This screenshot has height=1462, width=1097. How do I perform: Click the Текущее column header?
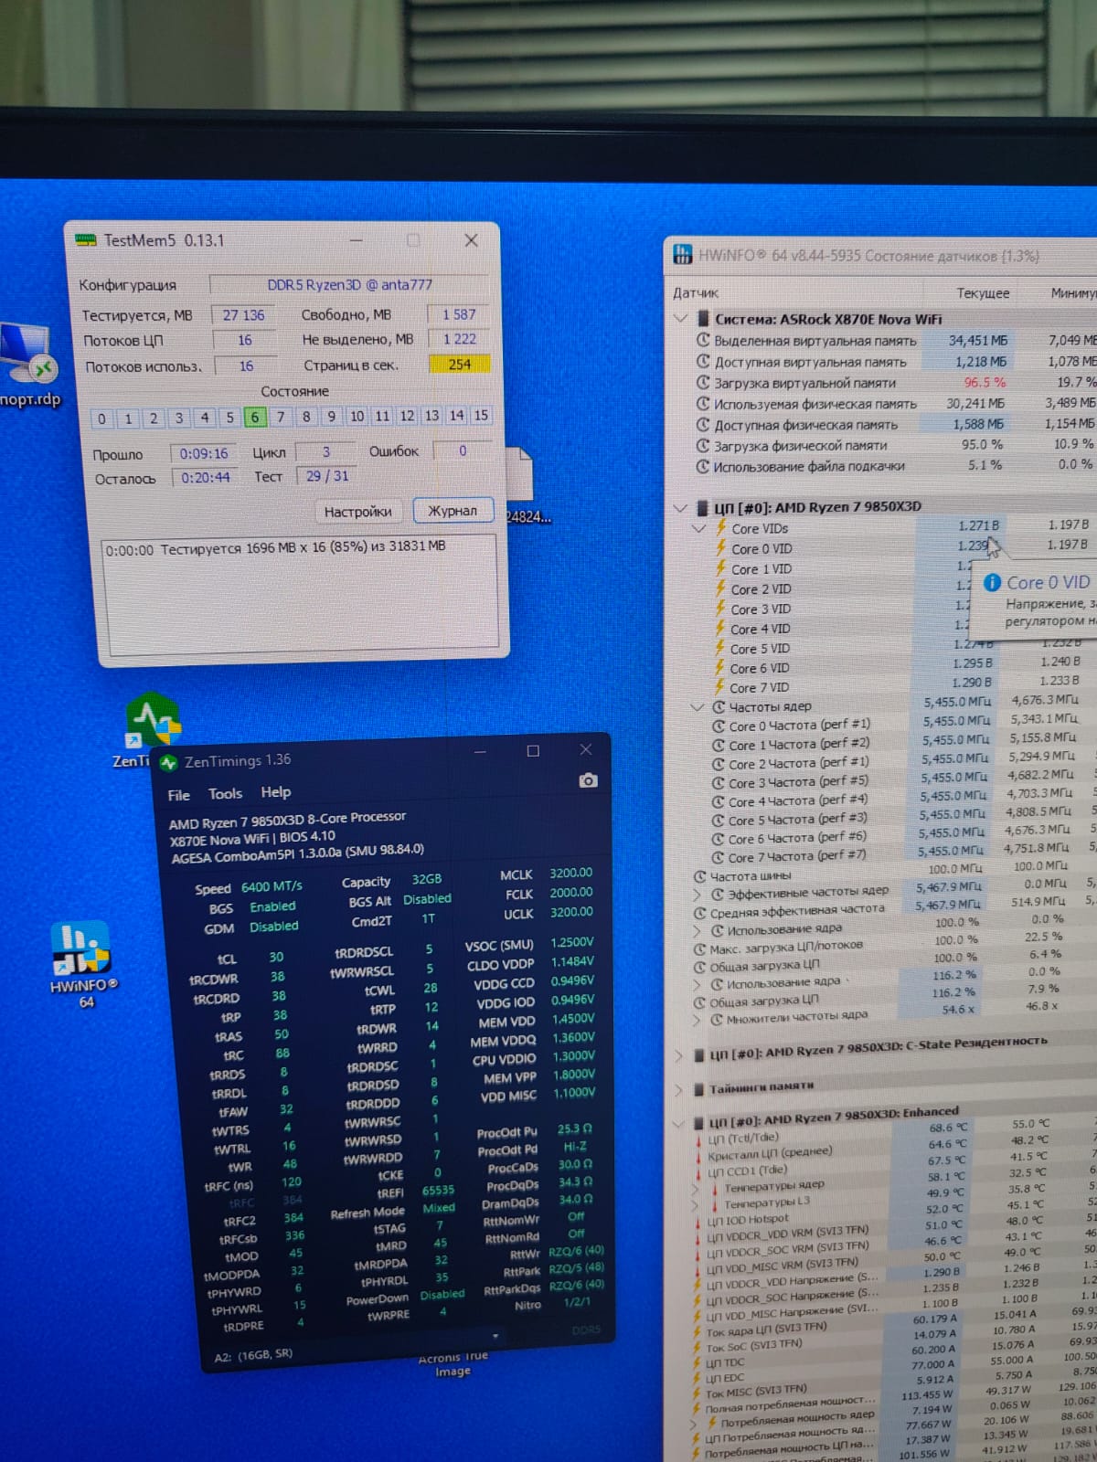(x=983, y=292)
